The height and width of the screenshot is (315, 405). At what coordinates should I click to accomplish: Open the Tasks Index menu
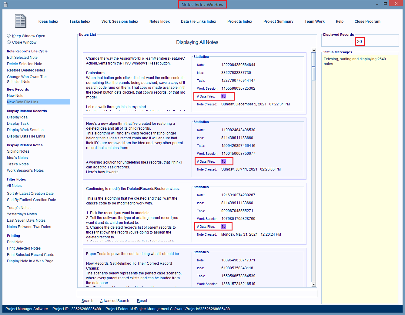click(x=80, y=22)
